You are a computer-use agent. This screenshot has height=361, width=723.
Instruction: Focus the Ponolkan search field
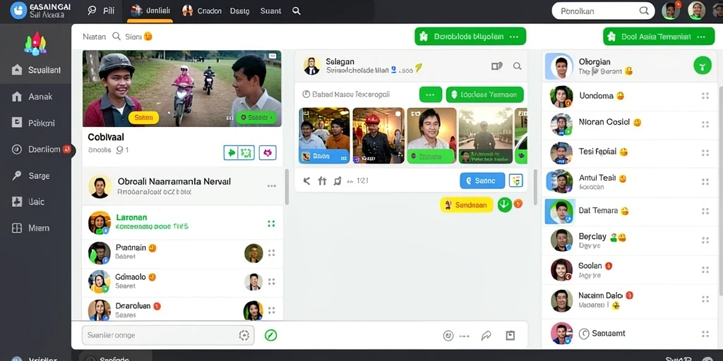[603, 11]
